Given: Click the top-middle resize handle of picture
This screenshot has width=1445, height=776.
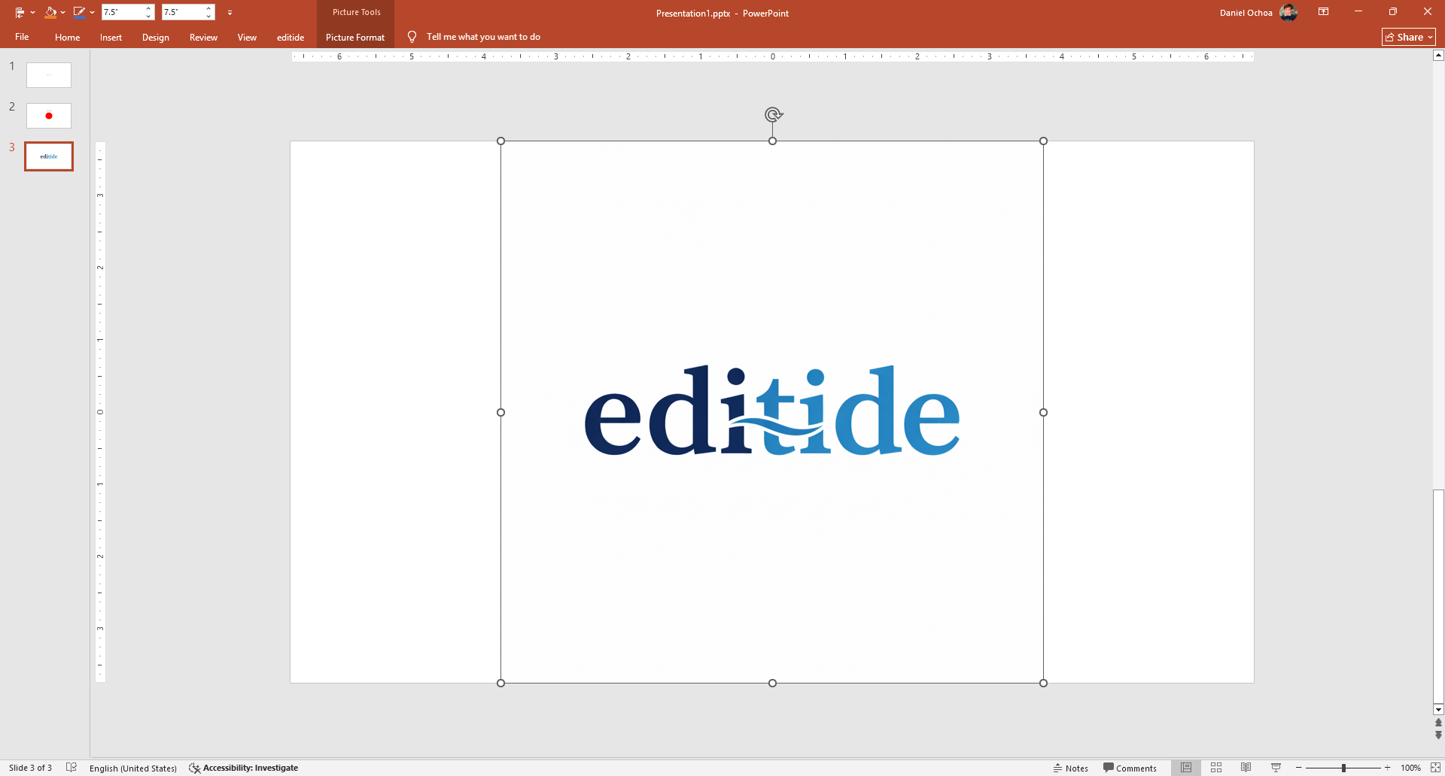Looking at the screenshot, I should (772, 141).
